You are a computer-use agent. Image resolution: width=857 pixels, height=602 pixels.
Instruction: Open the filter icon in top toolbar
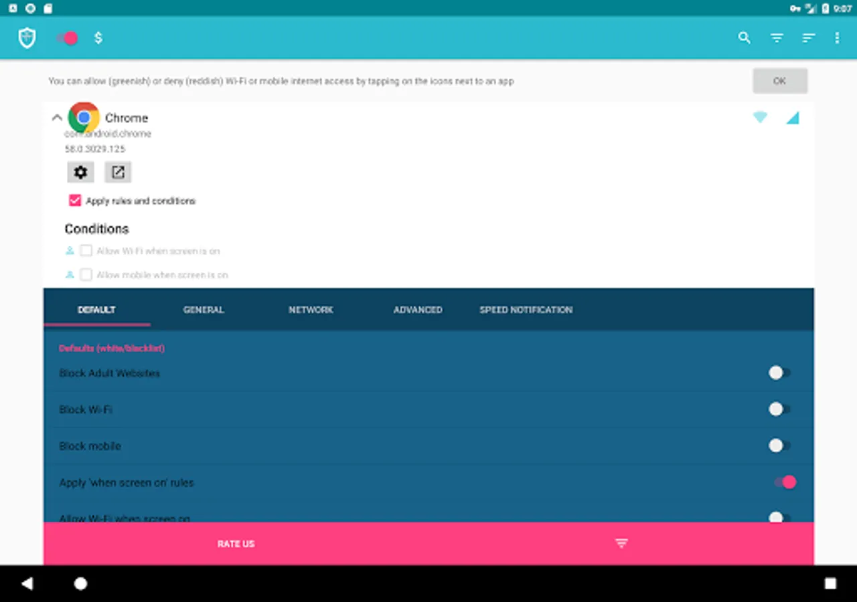[x=777, y=38]
